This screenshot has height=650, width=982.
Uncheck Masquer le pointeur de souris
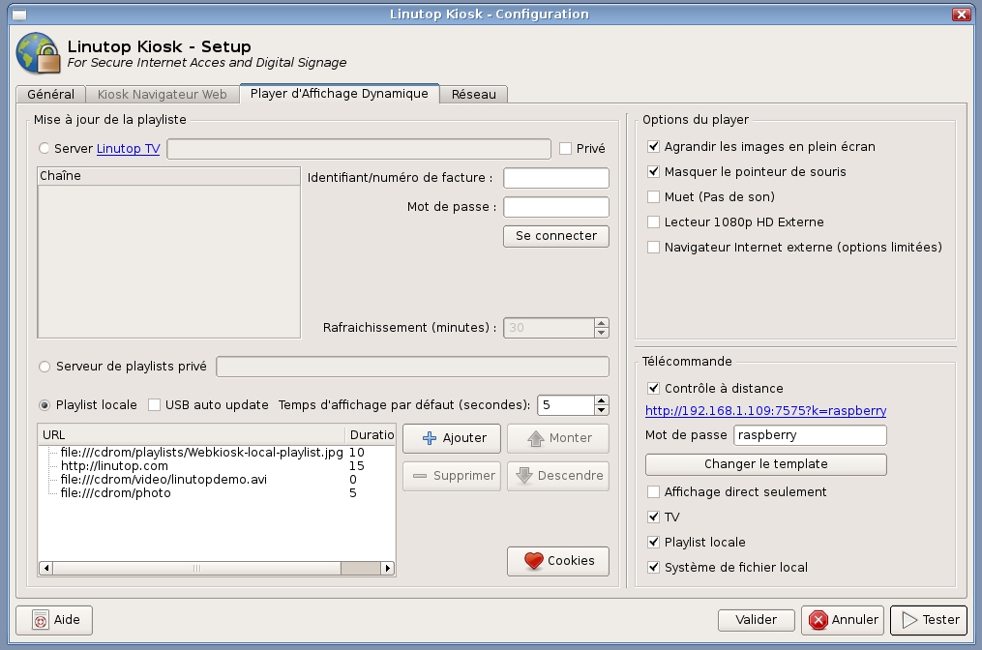tap(653, 171)
